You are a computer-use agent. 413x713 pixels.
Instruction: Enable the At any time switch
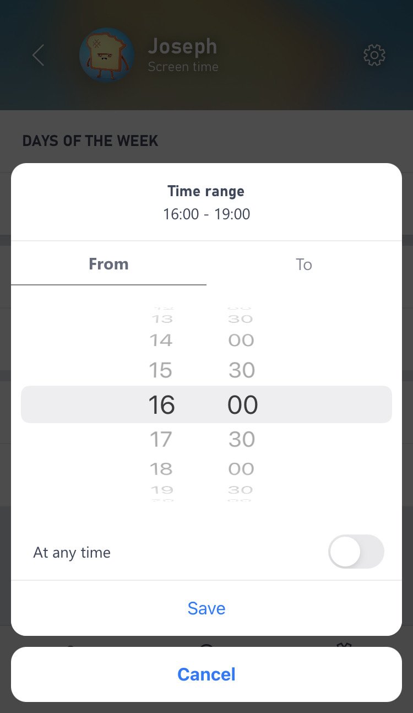pos(356,552)
